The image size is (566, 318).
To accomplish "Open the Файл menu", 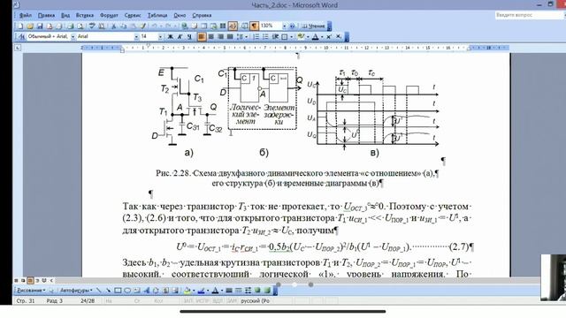I will [x=26, y=16].
